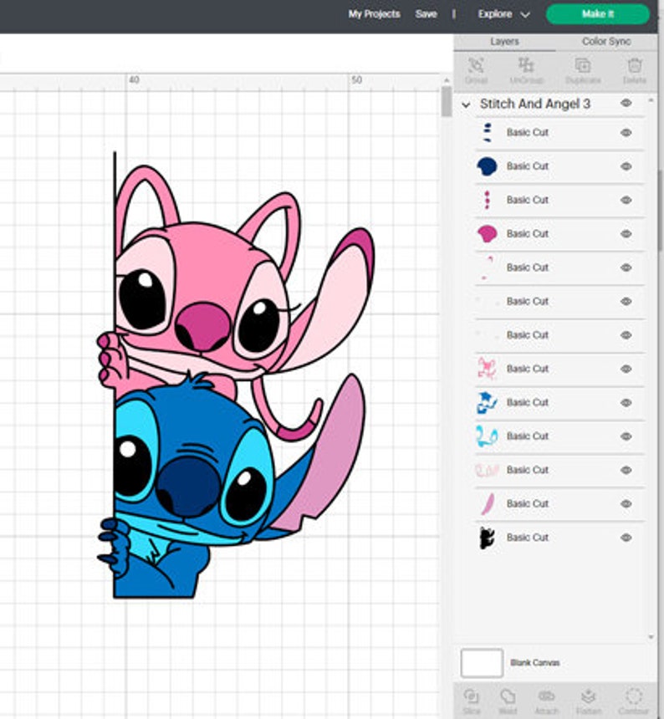Click the Blank Canvas label

click(534, 663)
